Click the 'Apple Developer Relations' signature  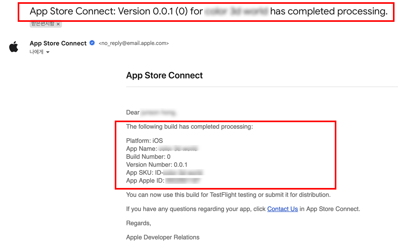pyautogui.click(x=163, y=237)
